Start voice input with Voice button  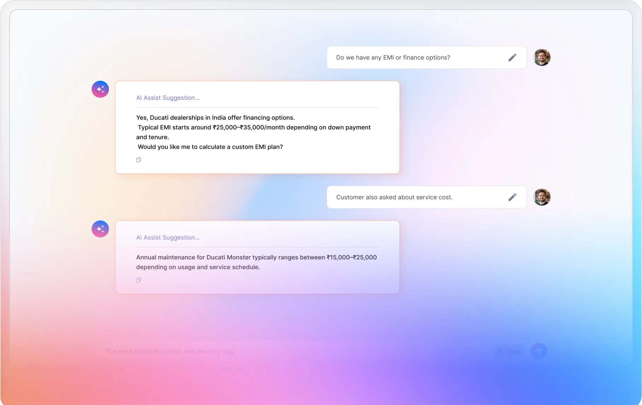click(509, 351)
